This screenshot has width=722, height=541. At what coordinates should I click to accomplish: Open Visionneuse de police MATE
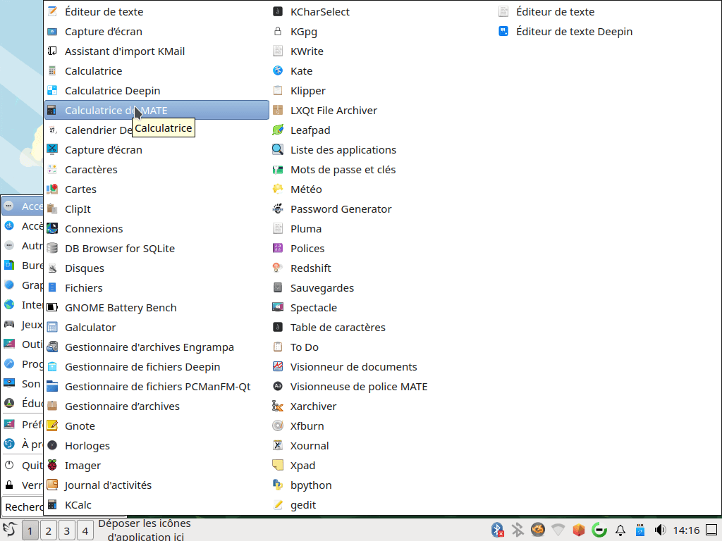pyautogui.click(x=382, y=387)
